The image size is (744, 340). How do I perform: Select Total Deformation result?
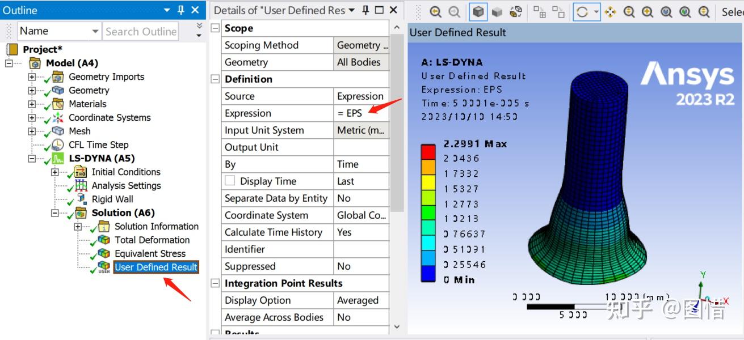coord(152,240)
